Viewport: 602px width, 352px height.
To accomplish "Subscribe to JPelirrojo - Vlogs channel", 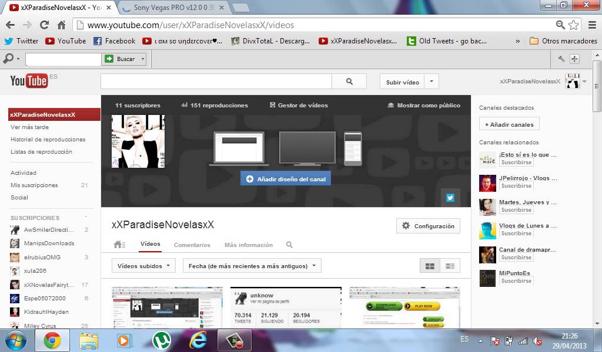I will coord(516,186).
